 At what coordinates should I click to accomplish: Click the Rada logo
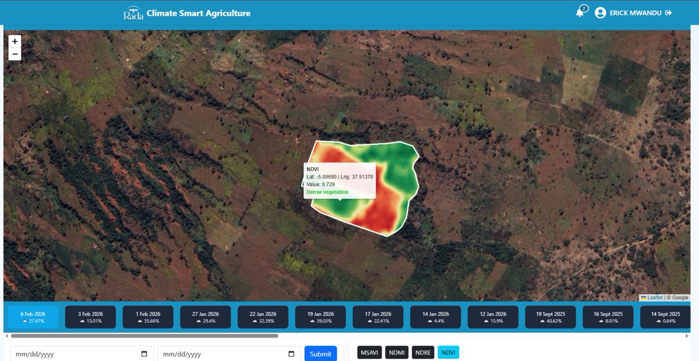133,13
